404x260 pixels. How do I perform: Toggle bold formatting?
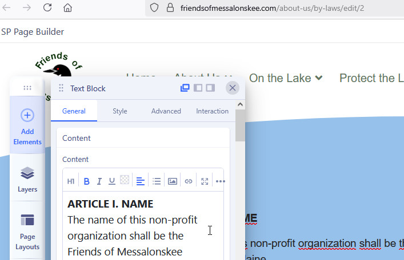pos(87,181)
